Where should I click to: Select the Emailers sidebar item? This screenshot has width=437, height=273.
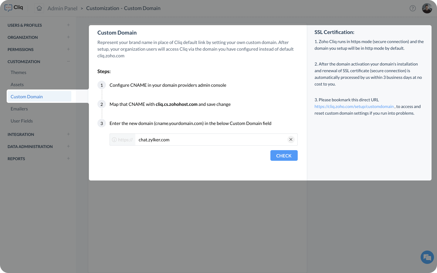click(19, 109)
